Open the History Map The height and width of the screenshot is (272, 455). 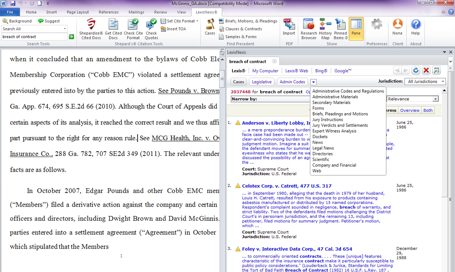click(325, 29)
